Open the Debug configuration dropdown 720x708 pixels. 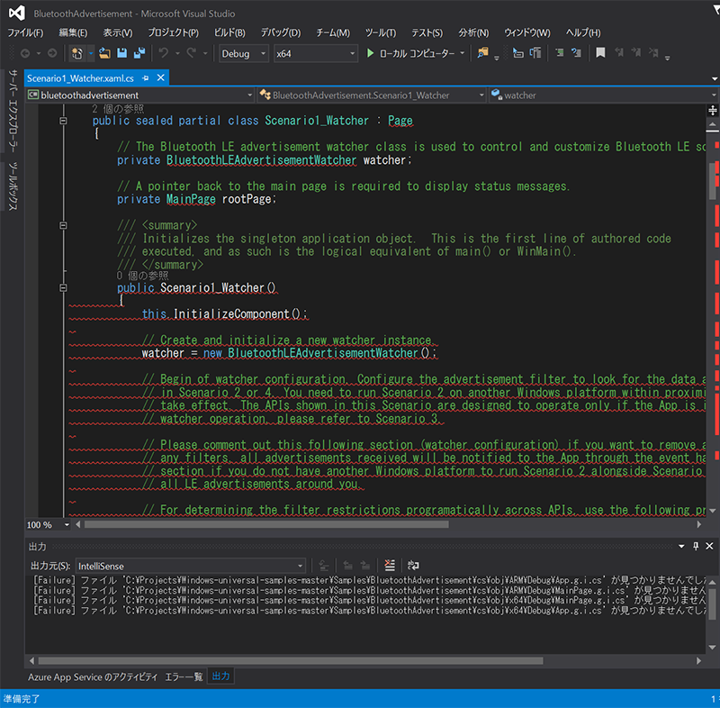243,54
